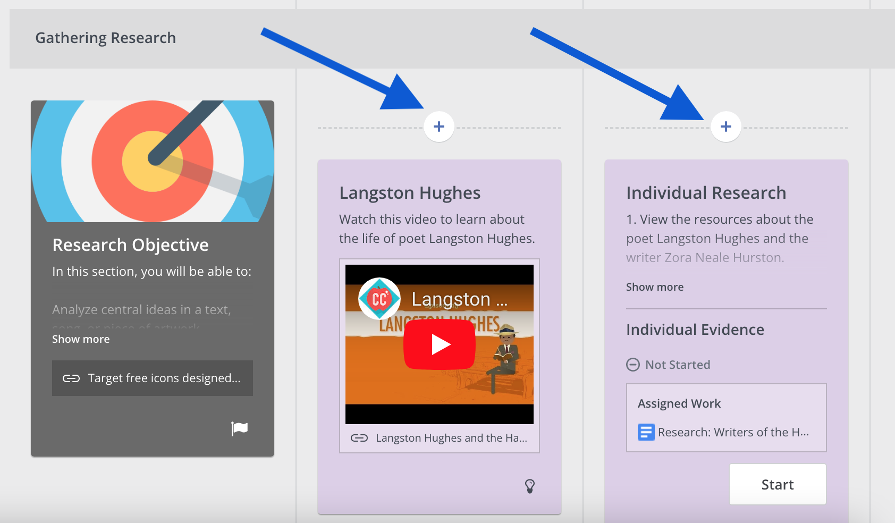Image resolution: width=895 pixels, height=523 pixels.
Task: Click 'Watch this video to learn about' description
Action: [x=432, y=220]
